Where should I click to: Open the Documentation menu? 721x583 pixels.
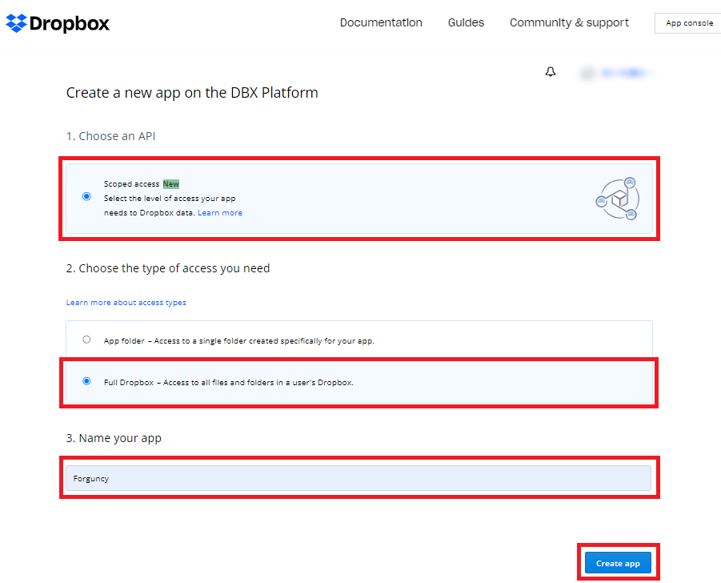pos(381,22)
